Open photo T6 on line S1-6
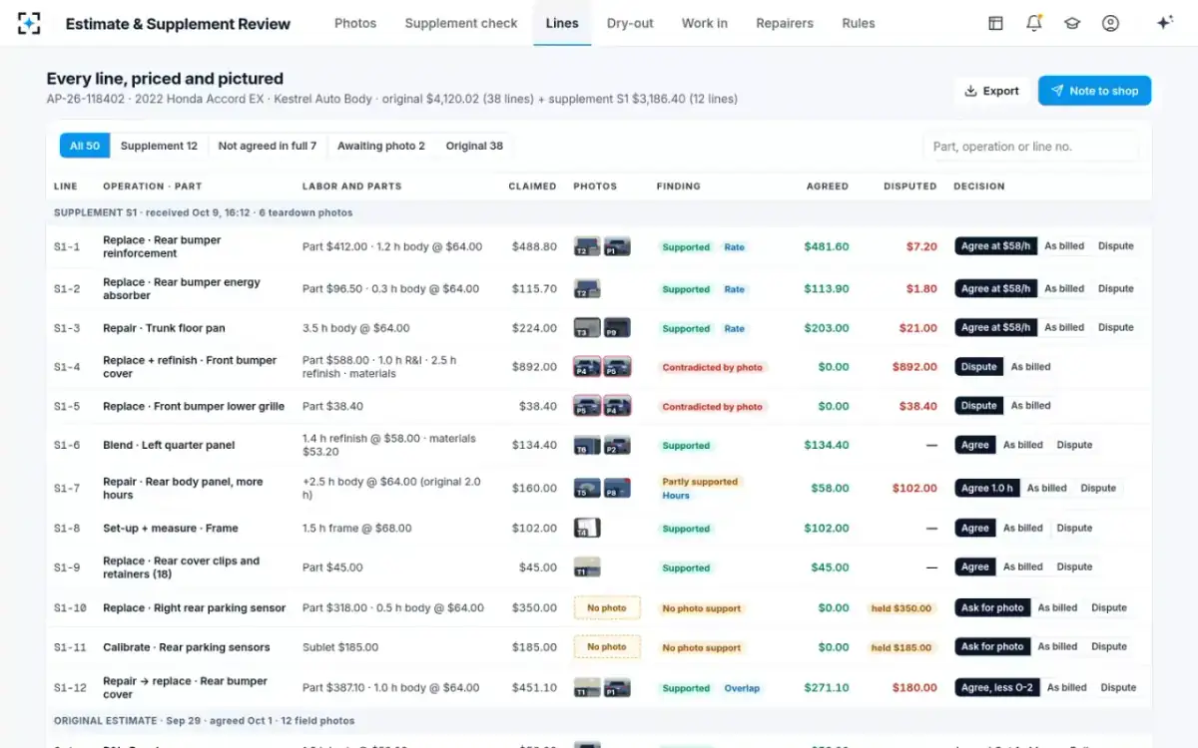This screenshot has width=1198, height=748. tap(587, 445)
